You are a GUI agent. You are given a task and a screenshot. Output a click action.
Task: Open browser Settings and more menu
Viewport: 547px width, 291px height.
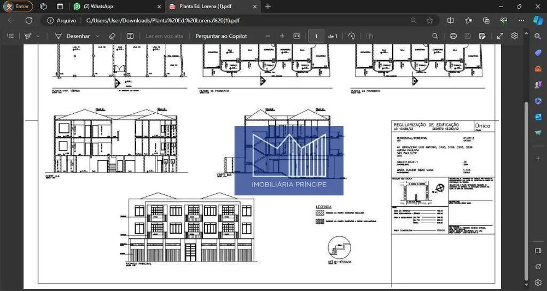coord(521,21)
